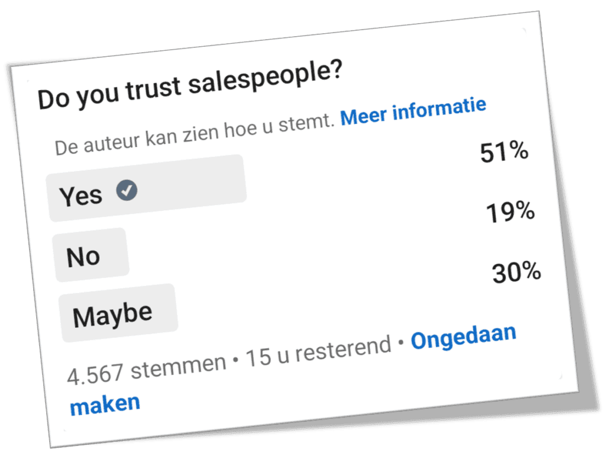The height and width of the screenshot is (475, 606).
Task: Click the 30% result label
Action: (517, 271)
